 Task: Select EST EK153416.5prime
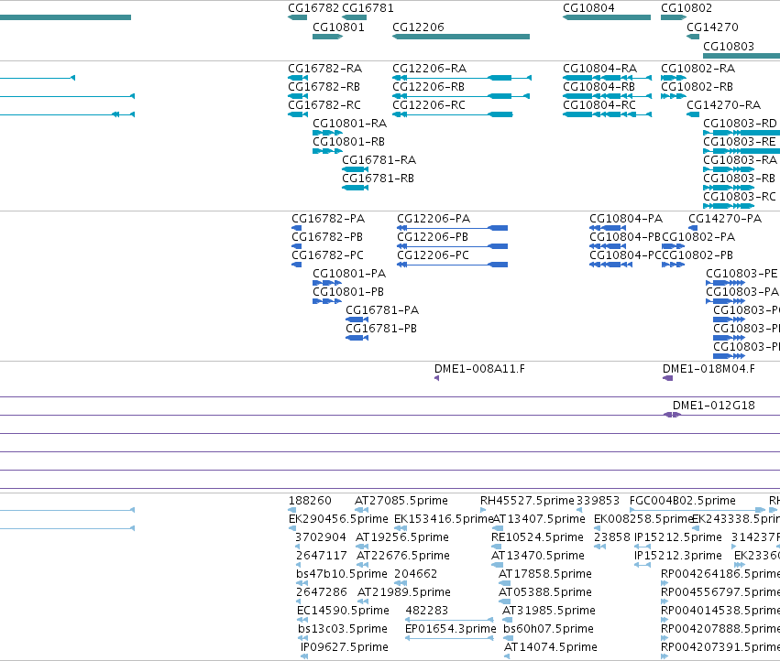[x=444, y=519]
